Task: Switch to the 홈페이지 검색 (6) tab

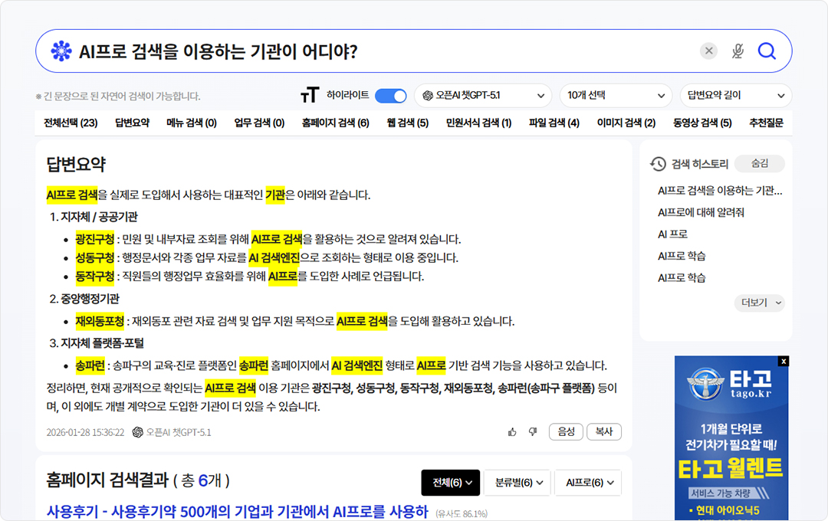Action: click(335, 123)
